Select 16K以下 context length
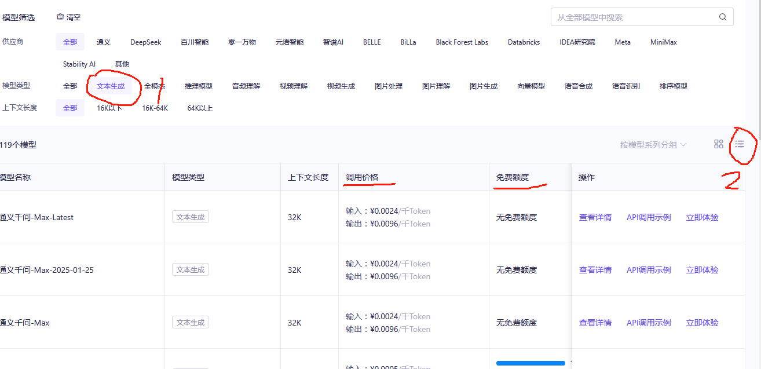 (109, 108)
